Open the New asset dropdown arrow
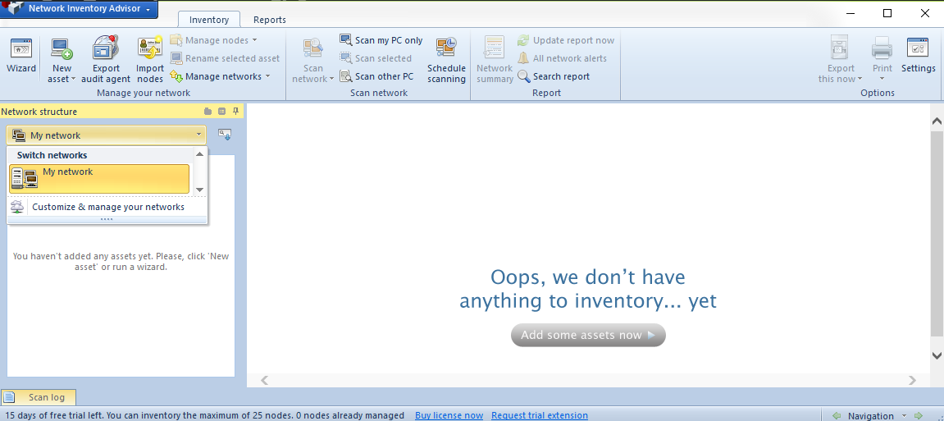 click(x=73, y=79)
